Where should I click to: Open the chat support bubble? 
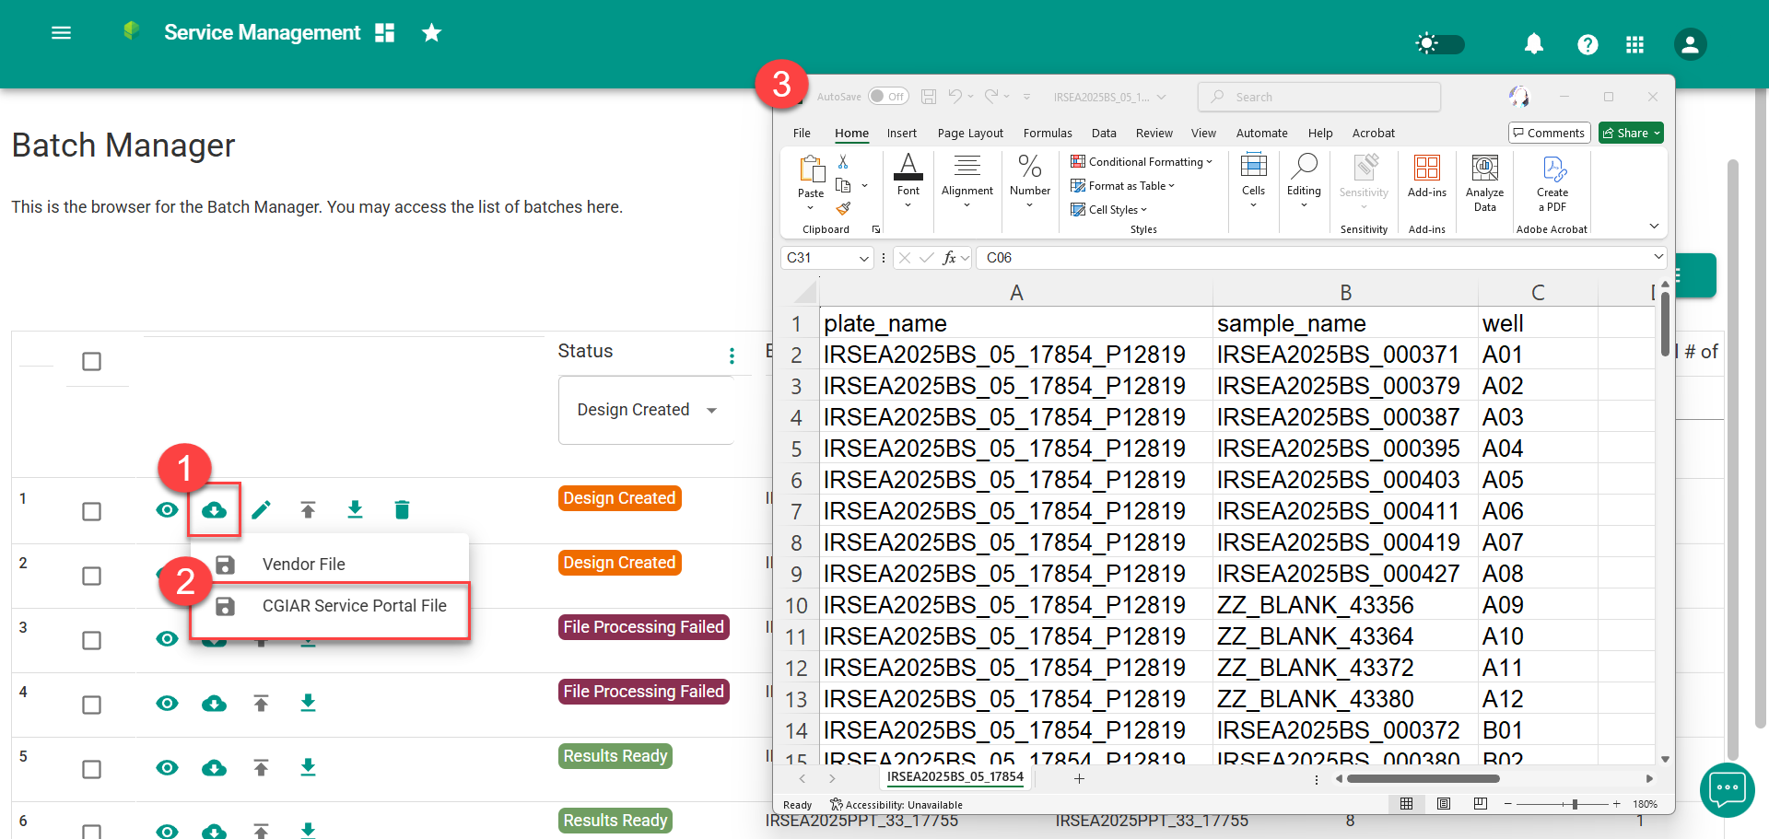click(x=1727, y=789)
